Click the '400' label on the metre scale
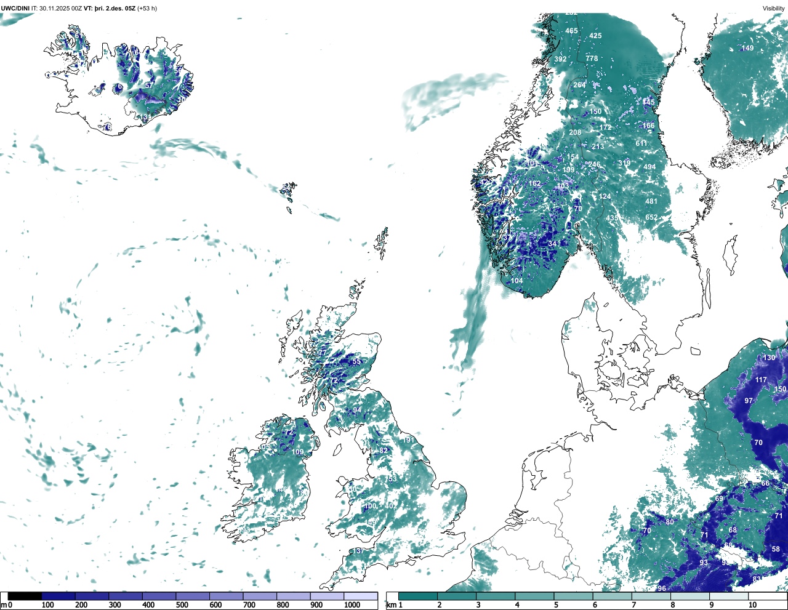The width and height of the screenshot is (788, 610). pos(148,605)
